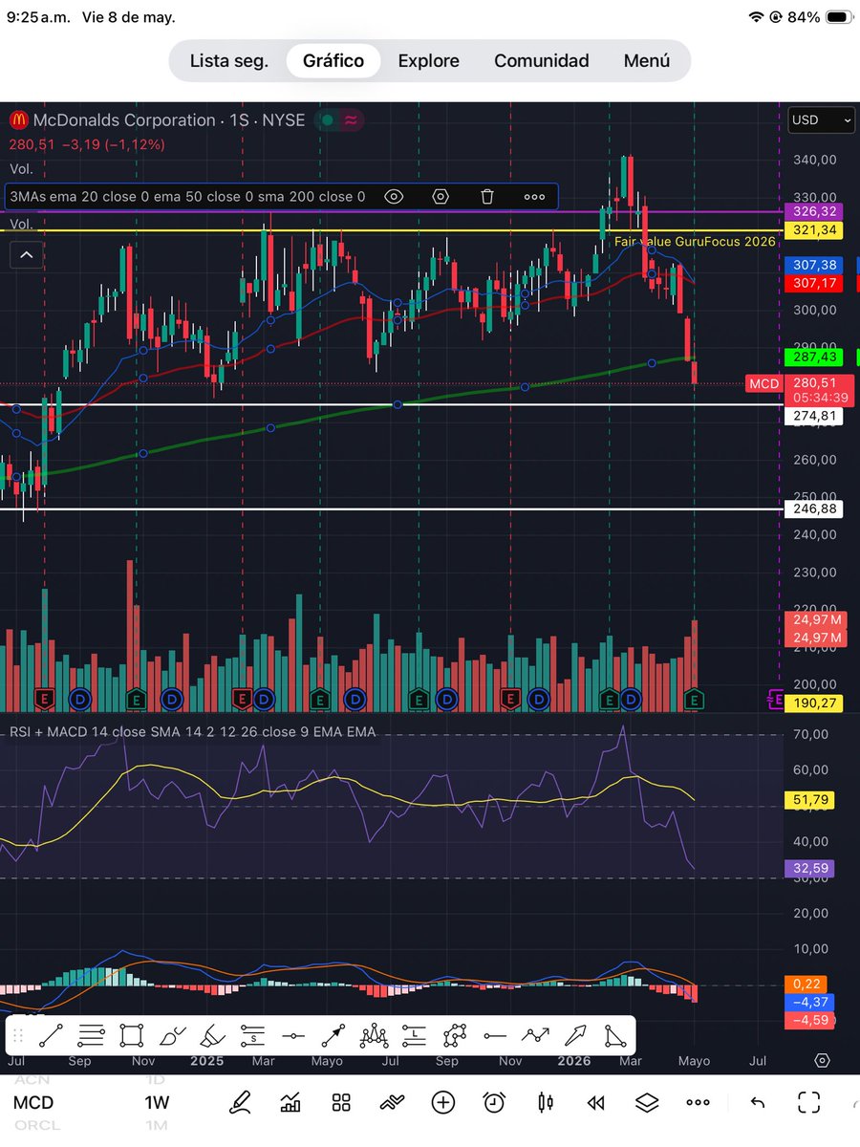Viewport: 860px width, 1147px height.
Task: Open 3MAs indicator settings hexagon icon
Action: tap(441, 196)
